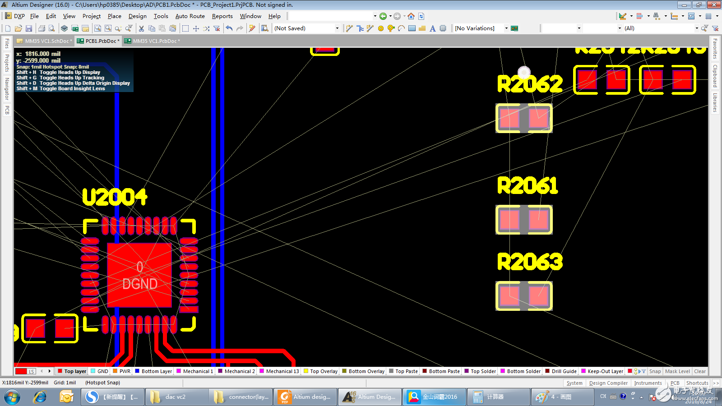Screen dimensions: 722x406
Task: Activate the Bottom Layer tab
Action: point(153,371)
